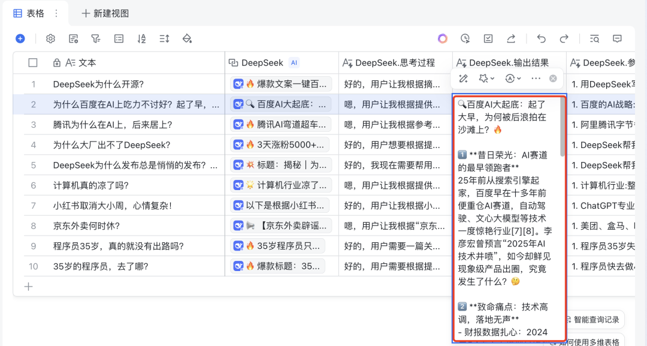This screenshot has height=346, width=647.
Task: Add a new row with bottom plus
Action: [29, 287]
